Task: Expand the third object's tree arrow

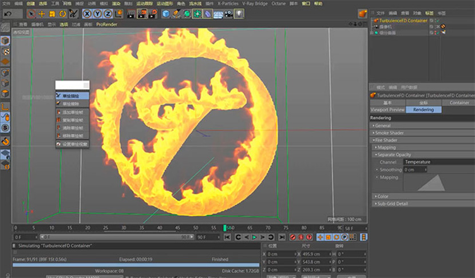Action: click(x=372, y=33)
